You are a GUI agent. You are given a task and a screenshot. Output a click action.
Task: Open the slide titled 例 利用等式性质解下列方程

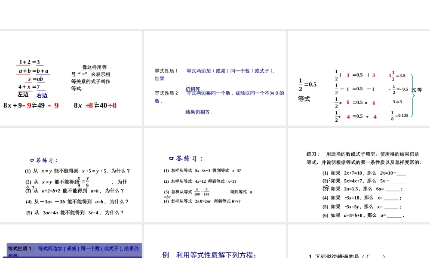coord(215,241)
